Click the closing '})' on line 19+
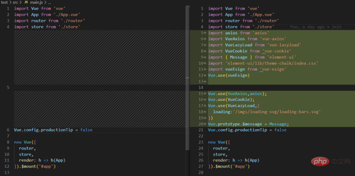This screenshot has height=176, width=355. click(210, 118)
